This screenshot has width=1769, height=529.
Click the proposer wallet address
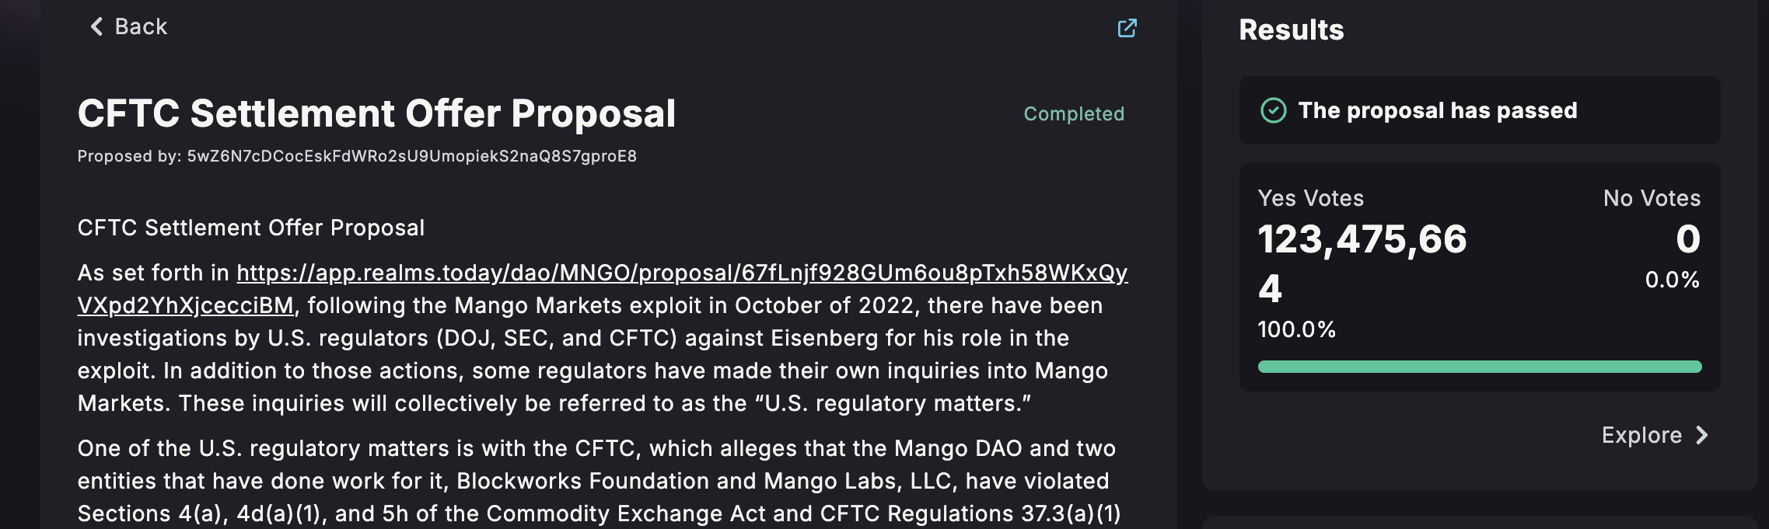pyautogui.click(x=411, y=157)
